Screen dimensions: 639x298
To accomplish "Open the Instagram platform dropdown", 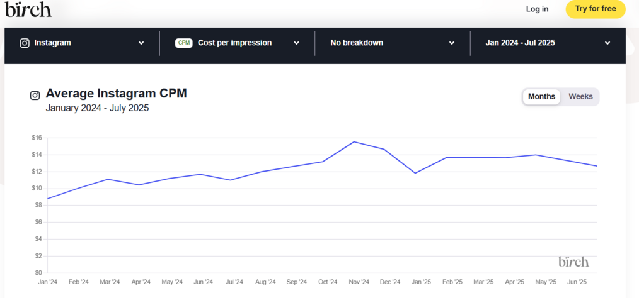I will pos(82,43).
